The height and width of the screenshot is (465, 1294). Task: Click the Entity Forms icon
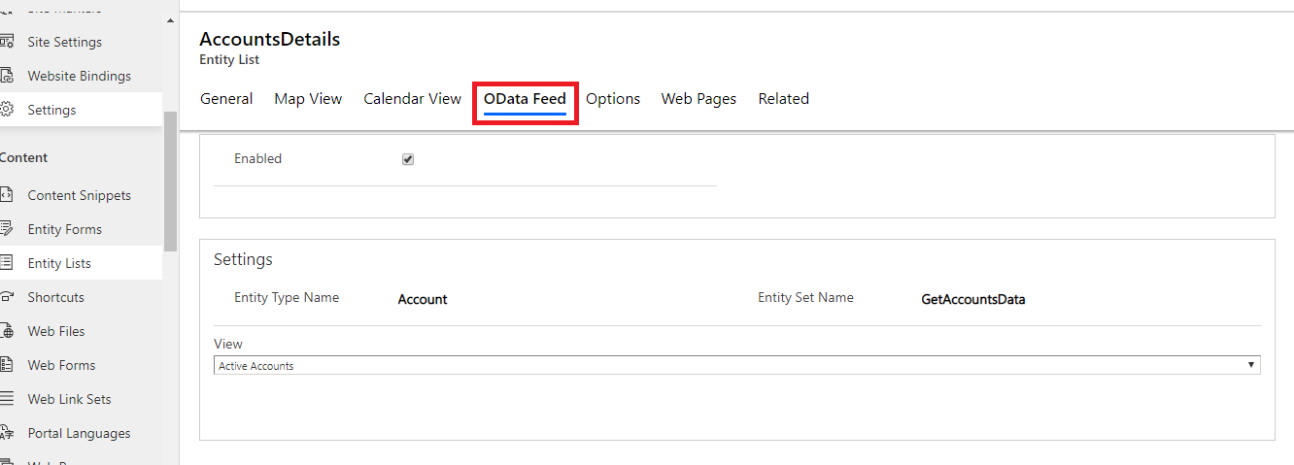coord(6,229)
